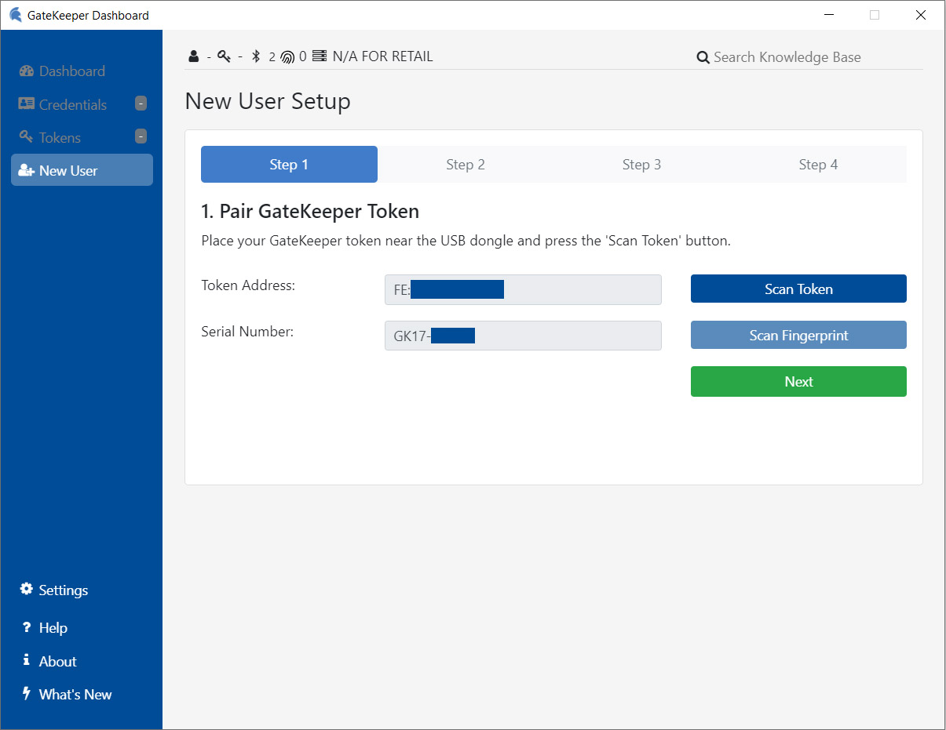Click the user status icon in top bar
Image resolution: width=946 pixels, height=730 pixels.
click(193, 56)
